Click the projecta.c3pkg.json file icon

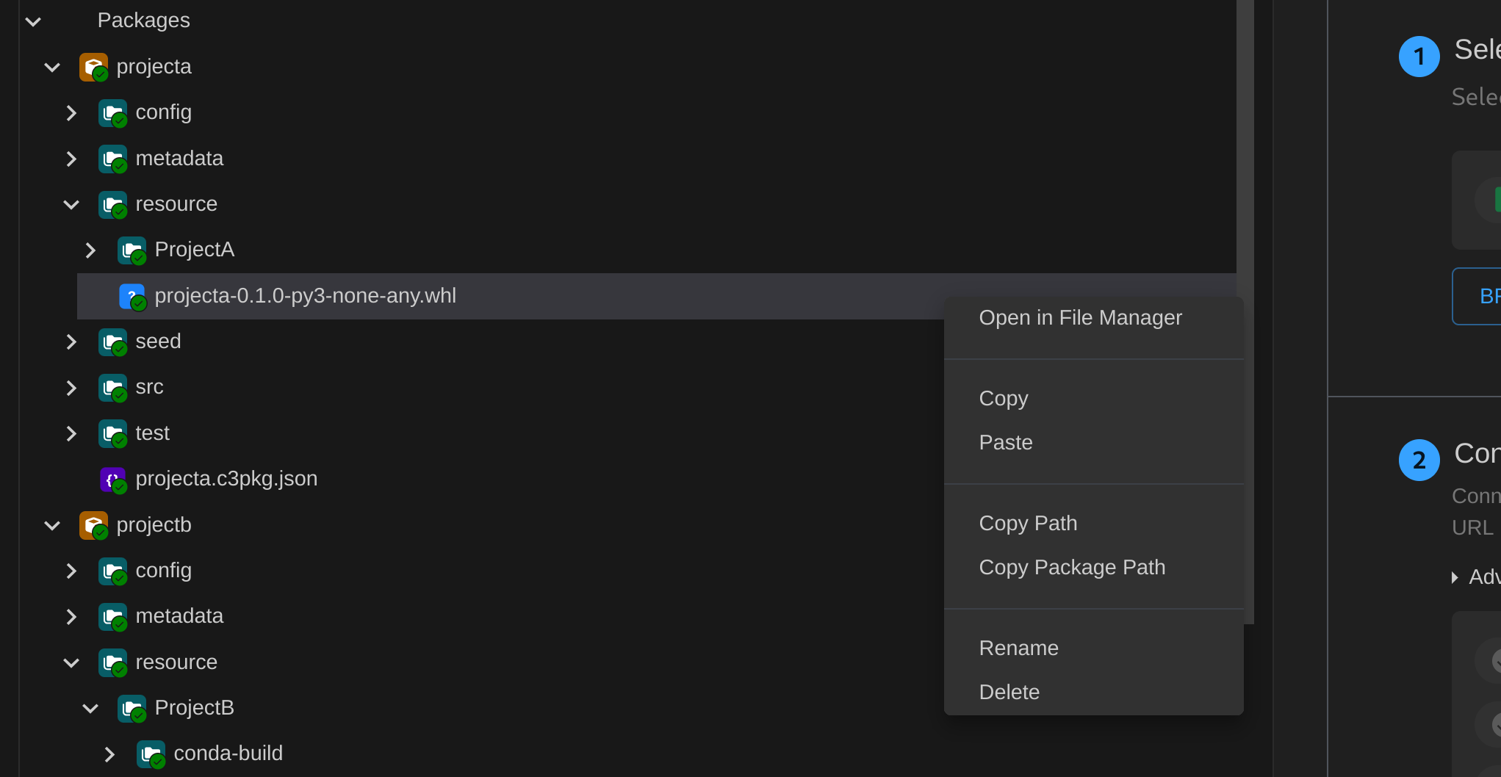[112, 480]
